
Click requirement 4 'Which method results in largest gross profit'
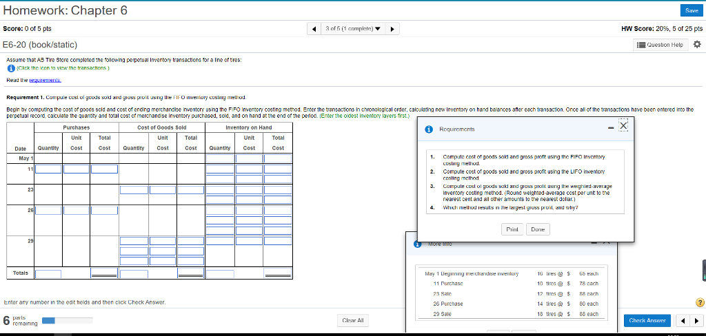pyautogui.click(x=510, y=207)
